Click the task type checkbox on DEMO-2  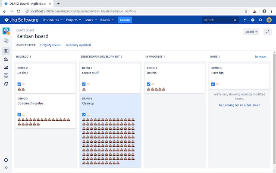coord(19,84)
